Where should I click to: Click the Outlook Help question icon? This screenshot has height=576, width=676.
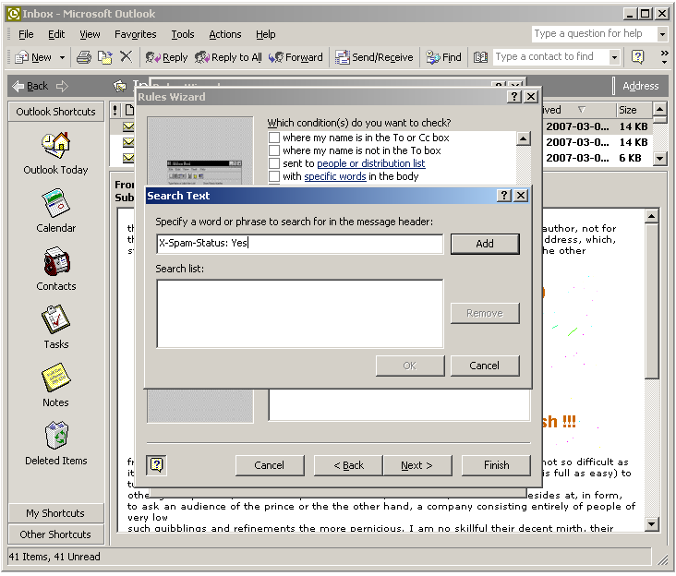[x=637, y=57]
